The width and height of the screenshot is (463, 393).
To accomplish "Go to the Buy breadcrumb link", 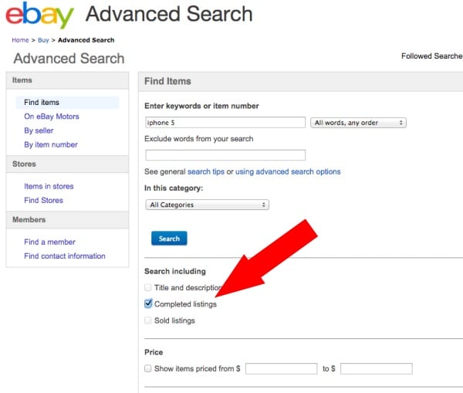I will click(x=43, y=40).
